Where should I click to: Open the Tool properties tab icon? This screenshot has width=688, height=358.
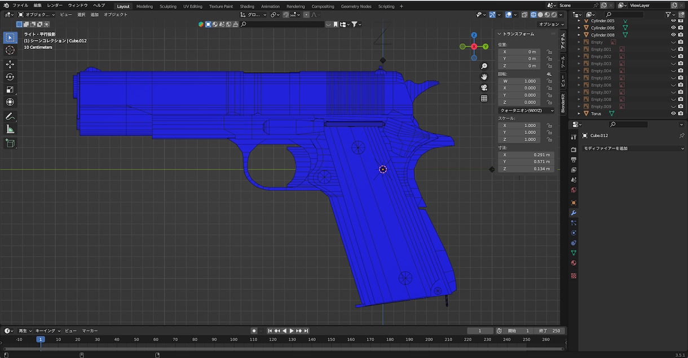(x=574, y=136)
